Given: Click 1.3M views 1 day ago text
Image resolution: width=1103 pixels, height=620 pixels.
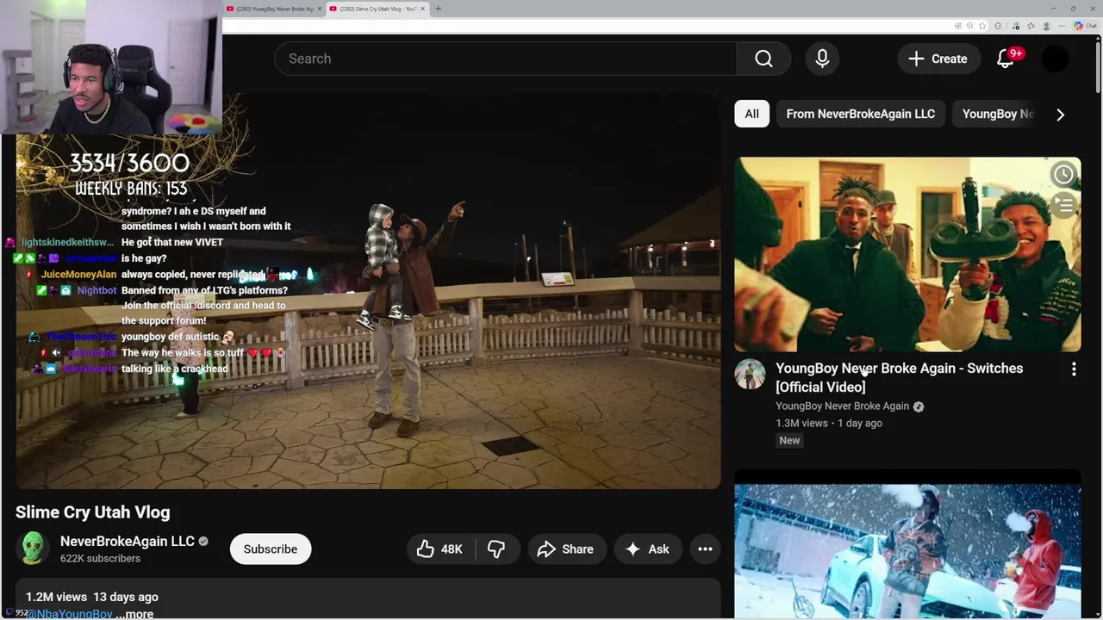Looking at the screenshot, I should (829, 423).
